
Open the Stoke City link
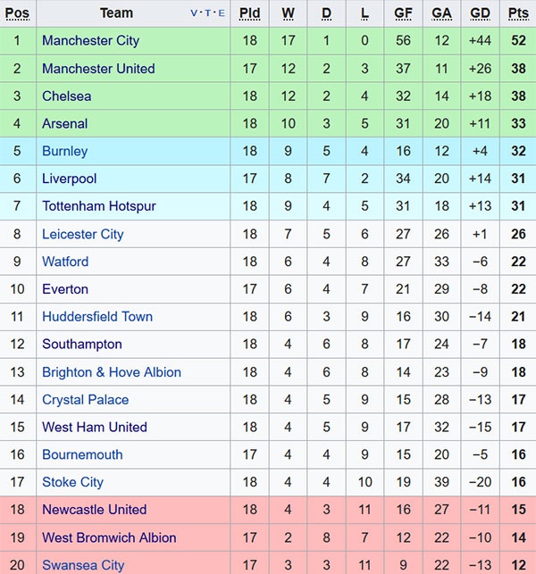pyautogui.click(x=72, y=482)
